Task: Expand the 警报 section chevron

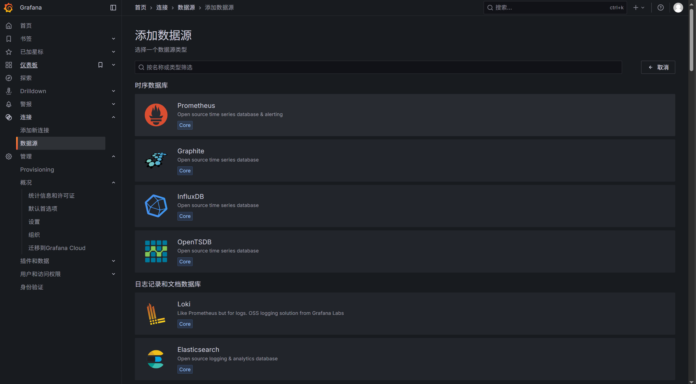Action: tap(114, 104)
